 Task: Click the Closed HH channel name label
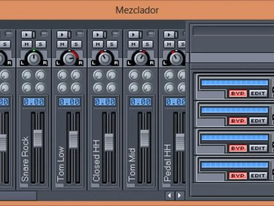pyautogui.click(x=97, y=161)
